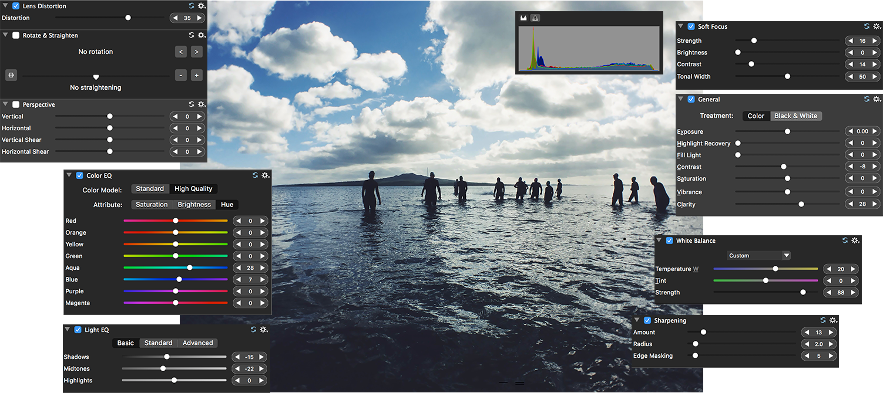Open Rotate & Straighten gear menu
883x393 pixels.
tap(202, 35)
